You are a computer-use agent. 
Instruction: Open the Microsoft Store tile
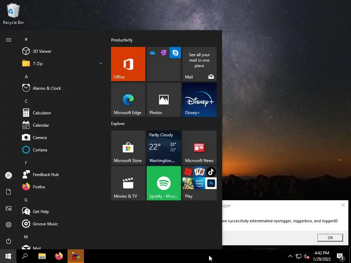tap(128, 148)
